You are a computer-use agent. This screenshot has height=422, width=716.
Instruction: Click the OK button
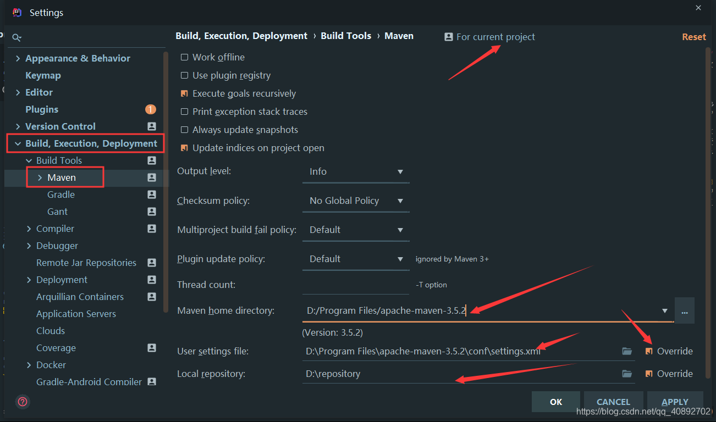point(556,402)
